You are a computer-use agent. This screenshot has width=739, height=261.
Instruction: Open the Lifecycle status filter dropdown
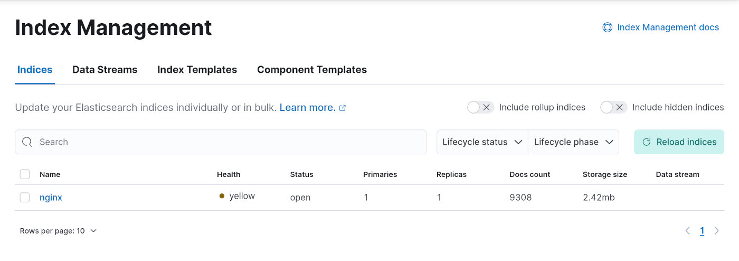pos(482,142)
